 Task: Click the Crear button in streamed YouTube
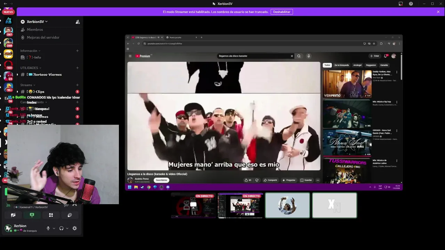pos(375,56)
